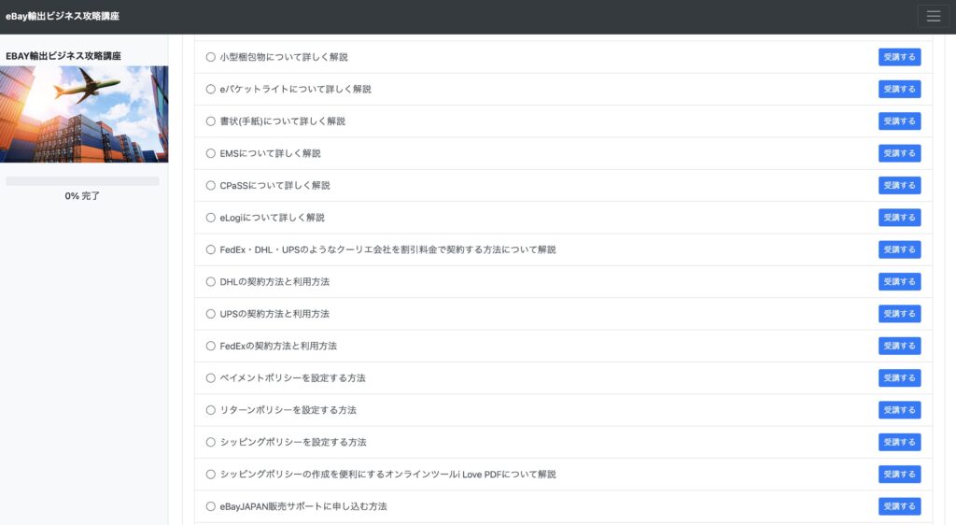Toggle circle for eBayJAPAN販売サポートに申し込む方法
The image size is (956, 525).
click(x=210, y=506)
